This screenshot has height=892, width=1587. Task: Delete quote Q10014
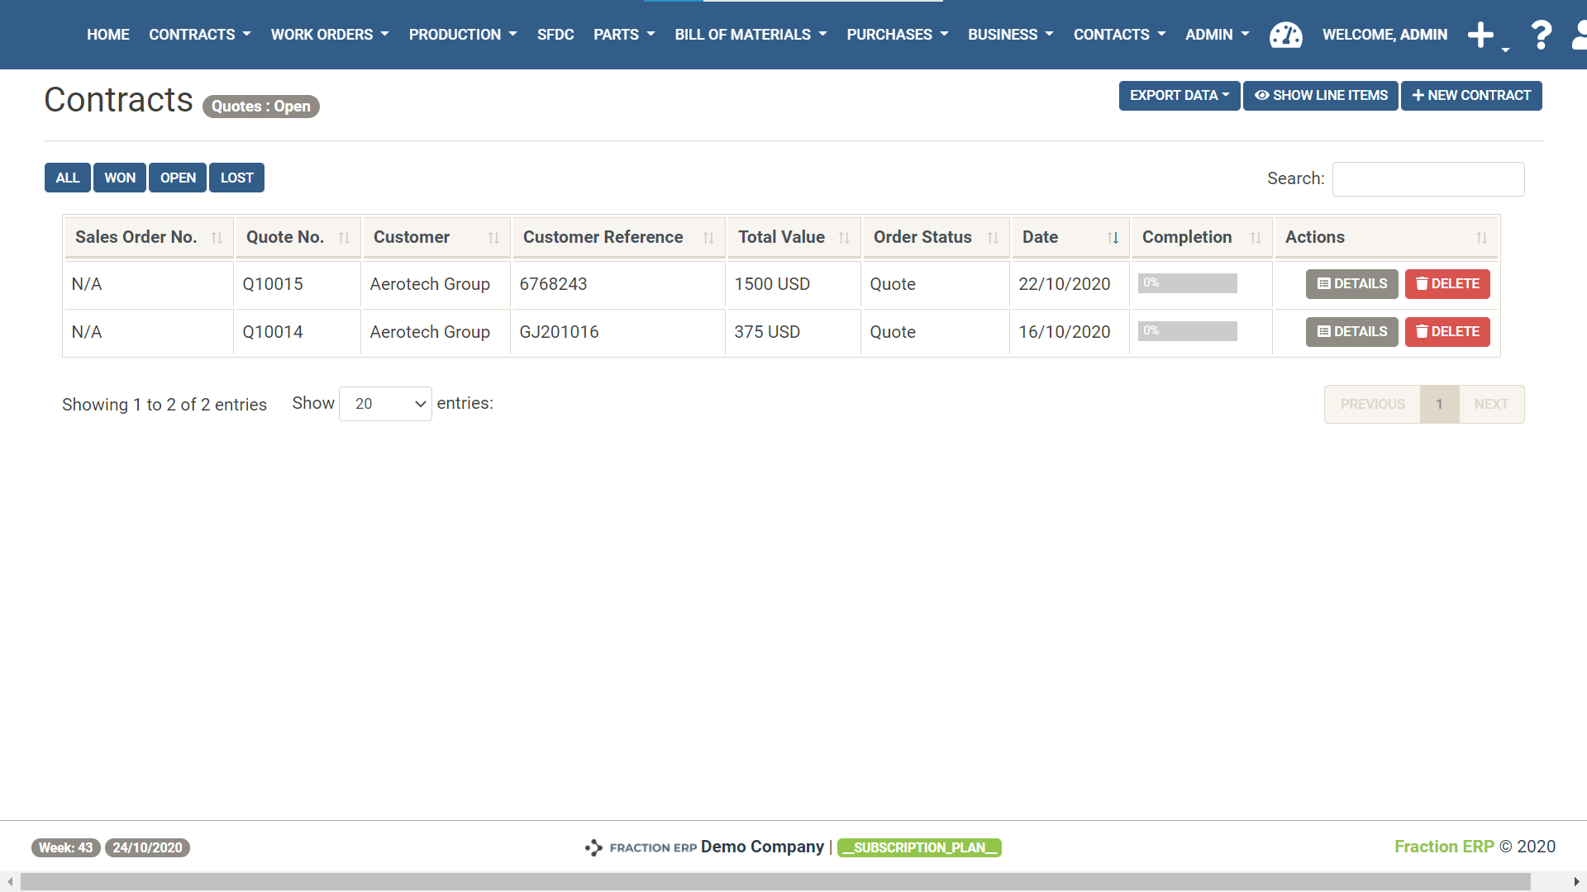(1446, 332)
